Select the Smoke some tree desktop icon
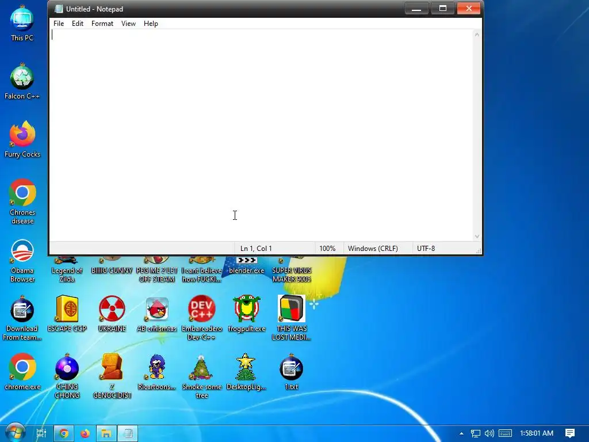 [202, 376]
